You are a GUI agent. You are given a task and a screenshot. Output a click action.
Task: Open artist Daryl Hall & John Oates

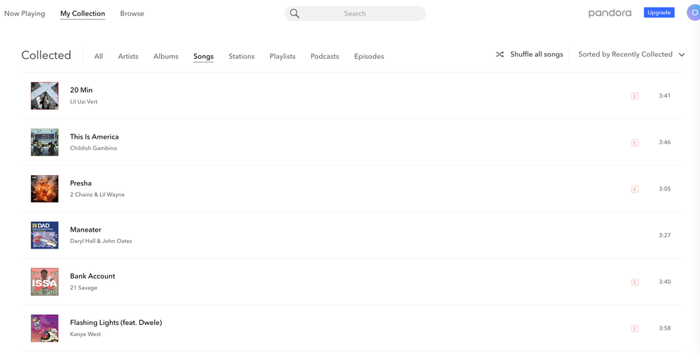tap(101, 241)
